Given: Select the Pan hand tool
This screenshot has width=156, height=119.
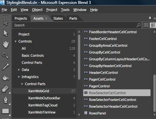Looking at the screenshot, I should click(x=6, y=44).
